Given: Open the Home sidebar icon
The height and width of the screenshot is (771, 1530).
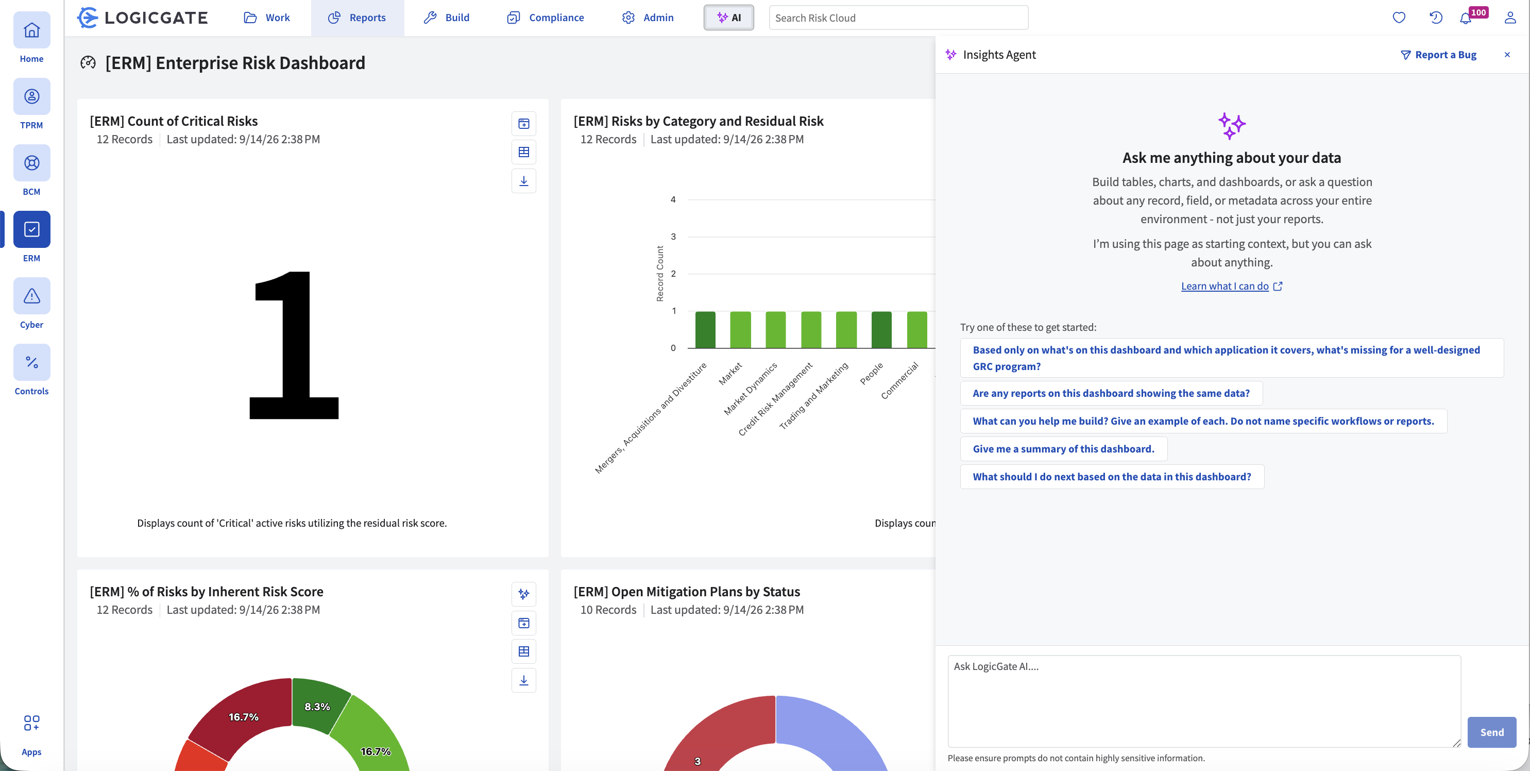Looking at the screenshot, I should (31, 30).
